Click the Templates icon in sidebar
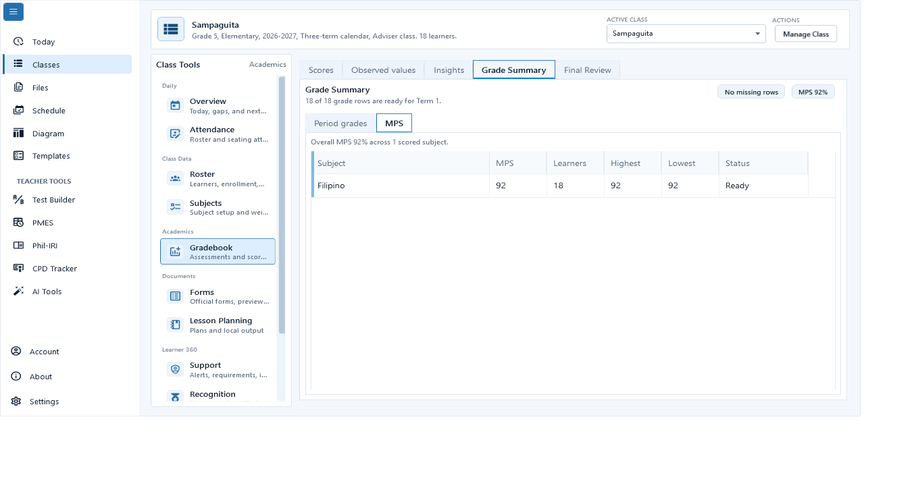The width and height of the screenshot is (912, 492). [x=18, y=155]
